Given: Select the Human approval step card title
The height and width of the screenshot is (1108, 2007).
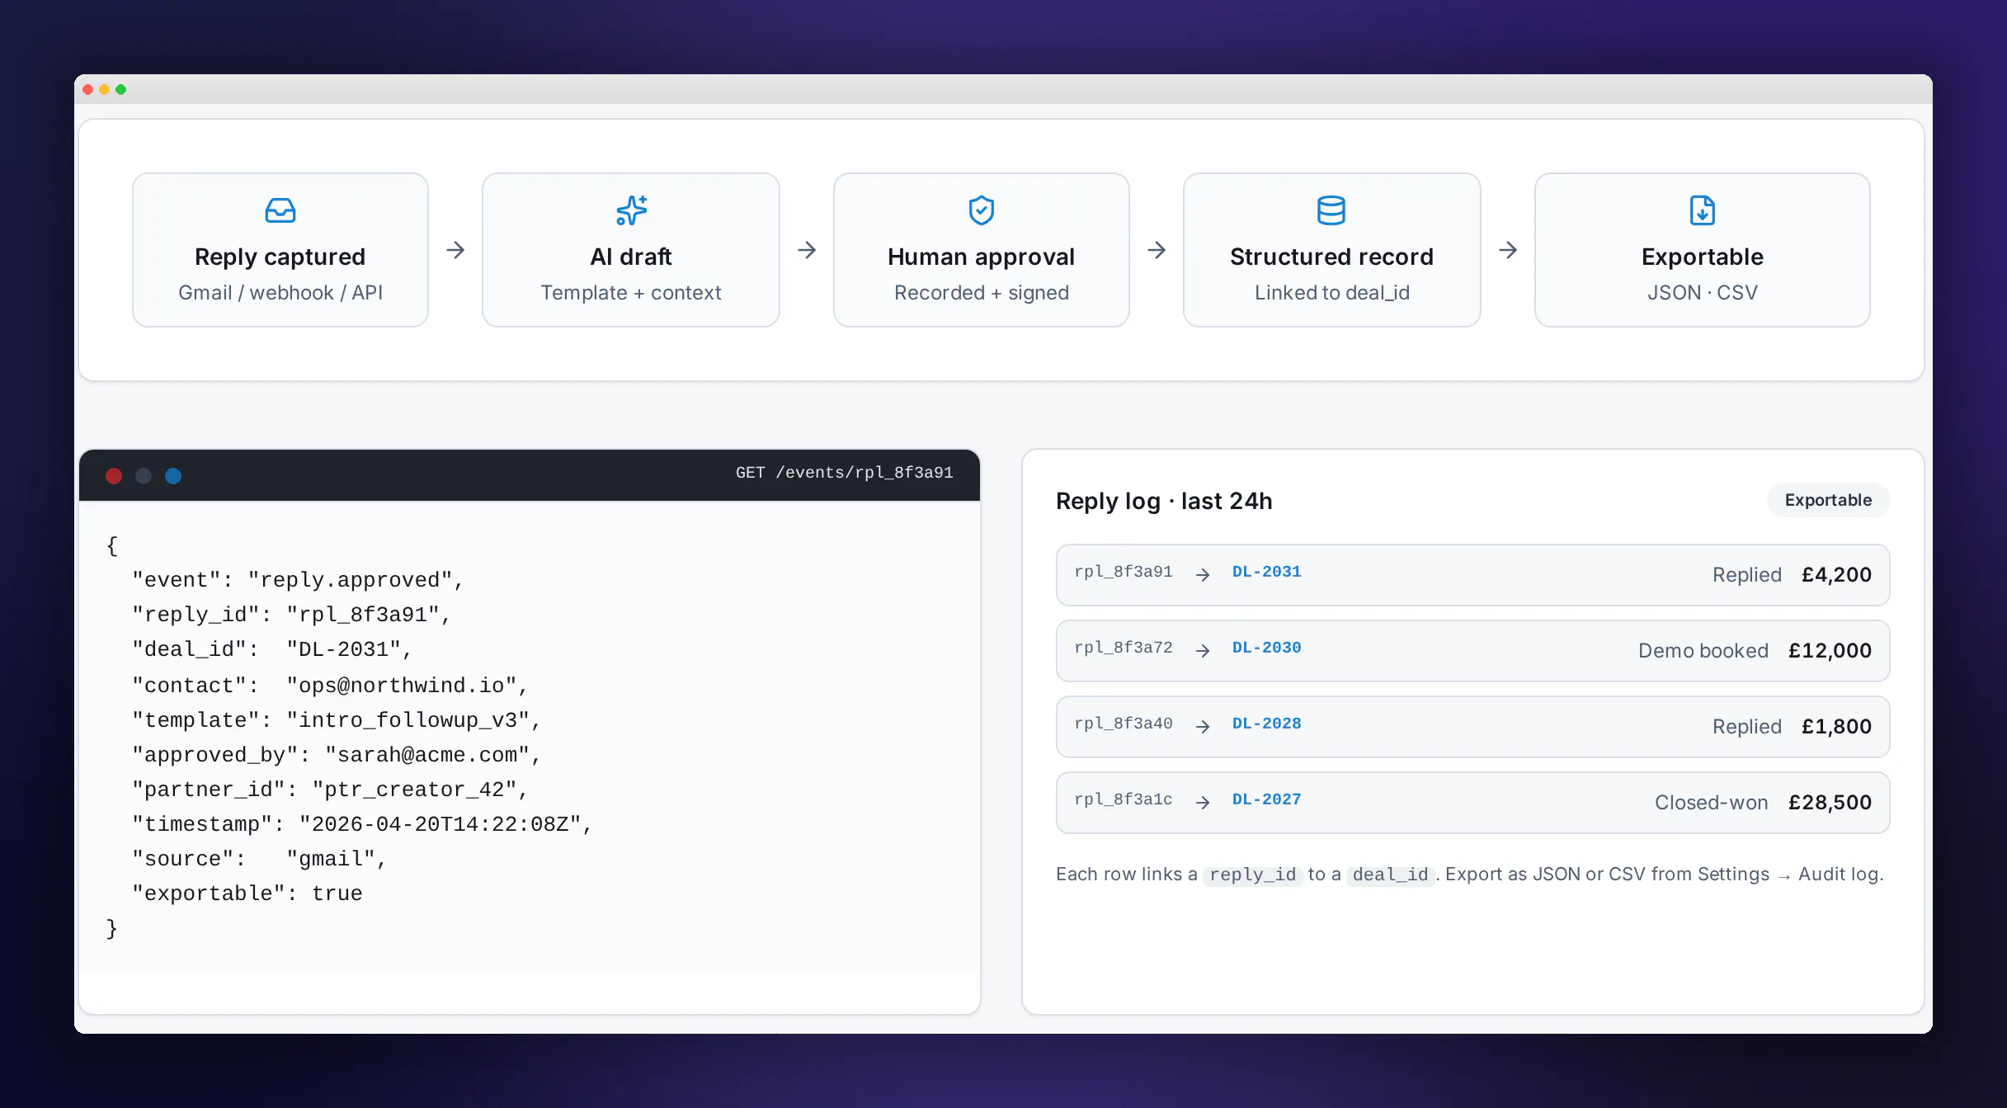Looking at the screenshot, I should 981,257.
